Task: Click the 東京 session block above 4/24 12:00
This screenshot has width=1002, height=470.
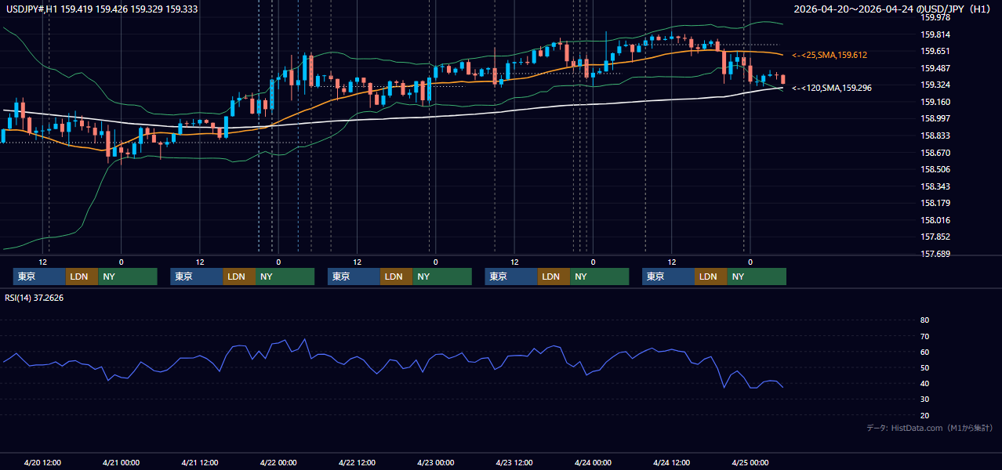Action: point(668,277)
